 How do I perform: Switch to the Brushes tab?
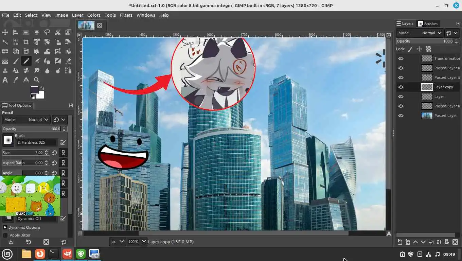pos(428,24)
